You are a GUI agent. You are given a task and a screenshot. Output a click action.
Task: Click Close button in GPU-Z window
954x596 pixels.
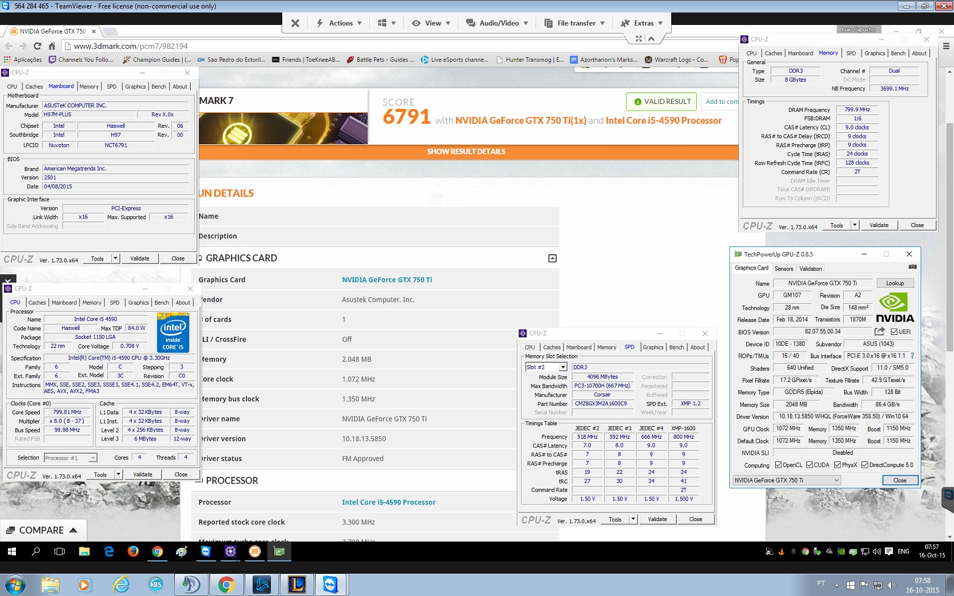(899, 480)
